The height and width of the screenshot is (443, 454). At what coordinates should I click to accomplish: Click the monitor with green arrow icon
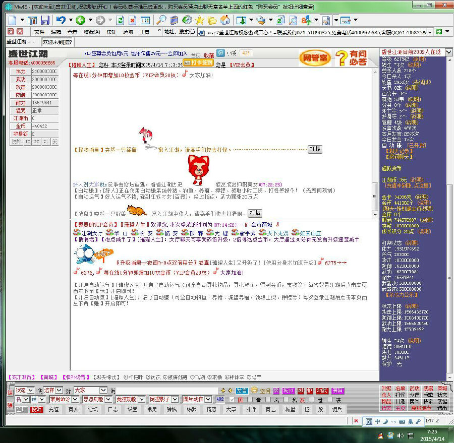pyautogui.click(x=241, y=20)
